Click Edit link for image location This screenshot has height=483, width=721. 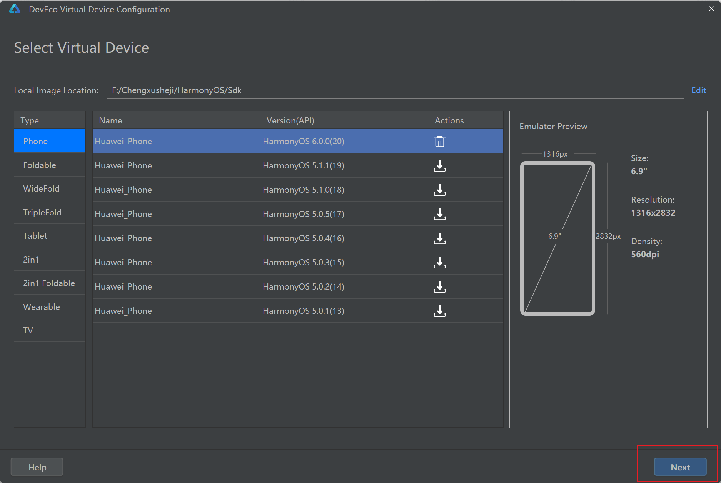click(x=698, y=90)
